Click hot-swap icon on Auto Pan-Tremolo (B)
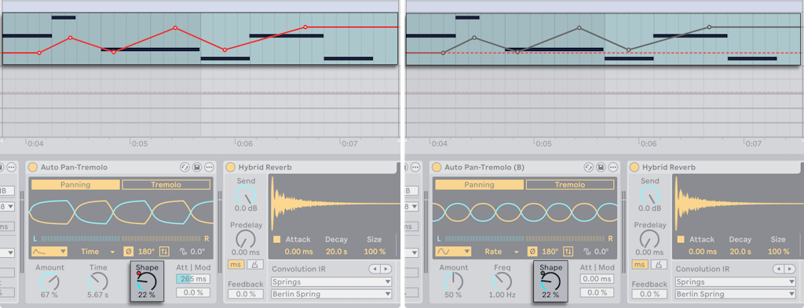This screenshot has height=308, width=804. pyautogui.click(x=588, y=167)
